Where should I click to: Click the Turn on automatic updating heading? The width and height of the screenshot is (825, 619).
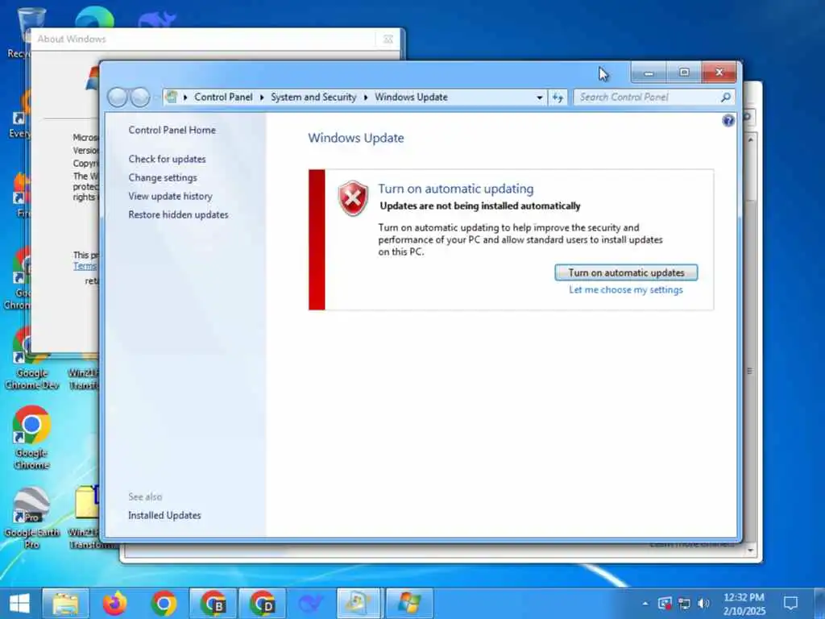(456, 189)
